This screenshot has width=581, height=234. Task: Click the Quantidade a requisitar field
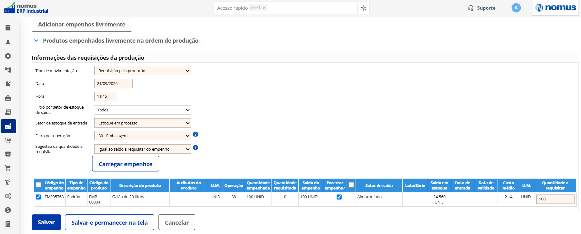[x=555, y=199]
